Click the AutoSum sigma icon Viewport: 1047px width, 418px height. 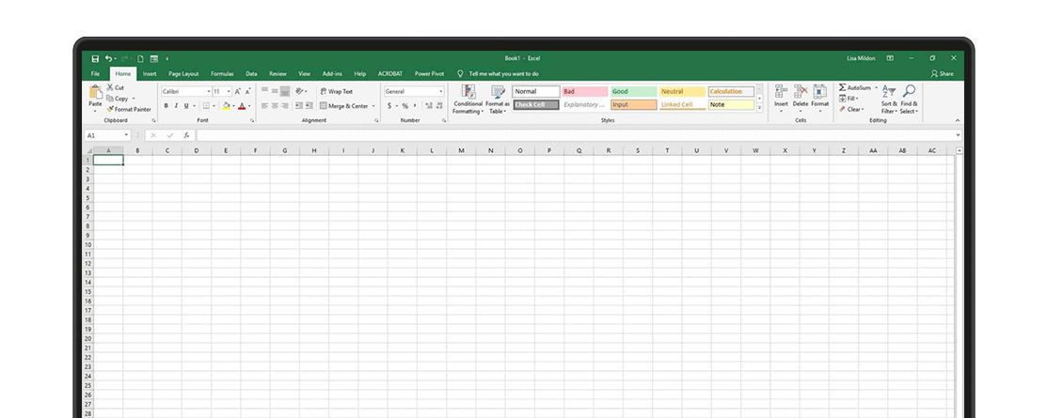(x=843, y=87)
